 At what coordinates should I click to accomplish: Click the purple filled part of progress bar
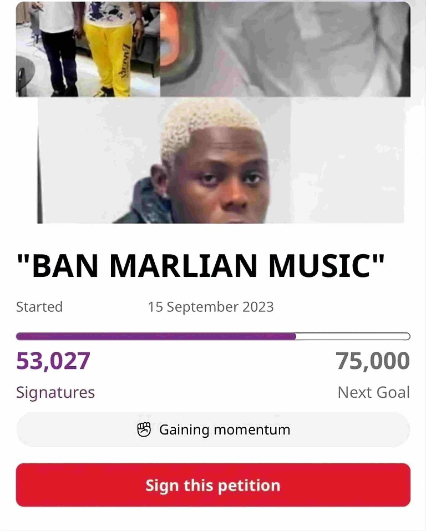(156, 336)
